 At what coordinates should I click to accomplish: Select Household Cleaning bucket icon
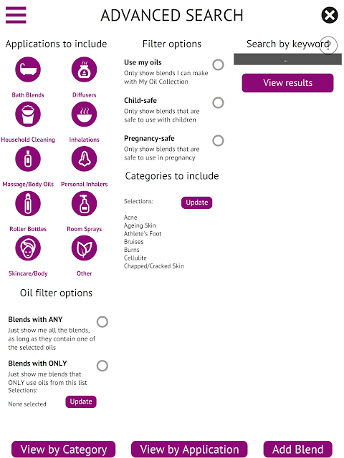pyautogui.click(x=28, y=114)
